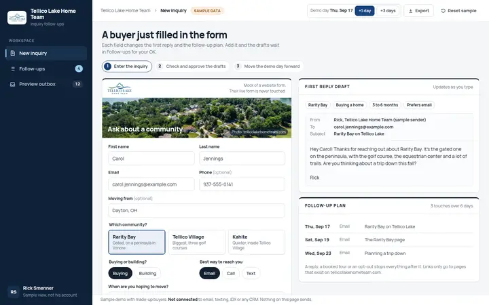Click the Tellico Lake logo on the form mock

point(120,88)
